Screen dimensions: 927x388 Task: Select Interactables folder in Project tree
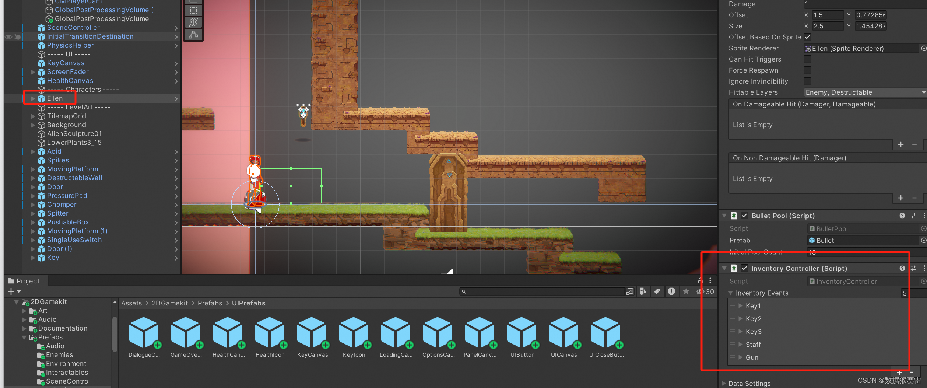[67, 372]
